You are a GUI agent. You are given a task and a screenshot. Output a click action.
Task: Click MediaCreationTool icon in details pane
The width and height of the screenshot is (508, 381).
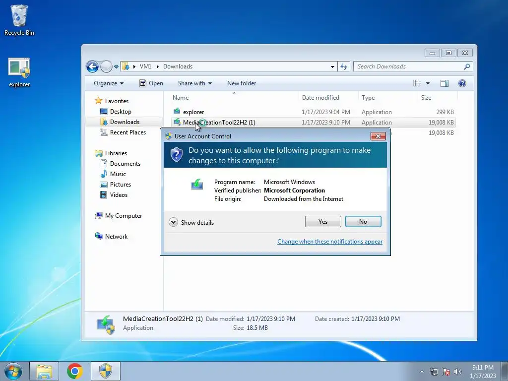[x=106, y=324]
